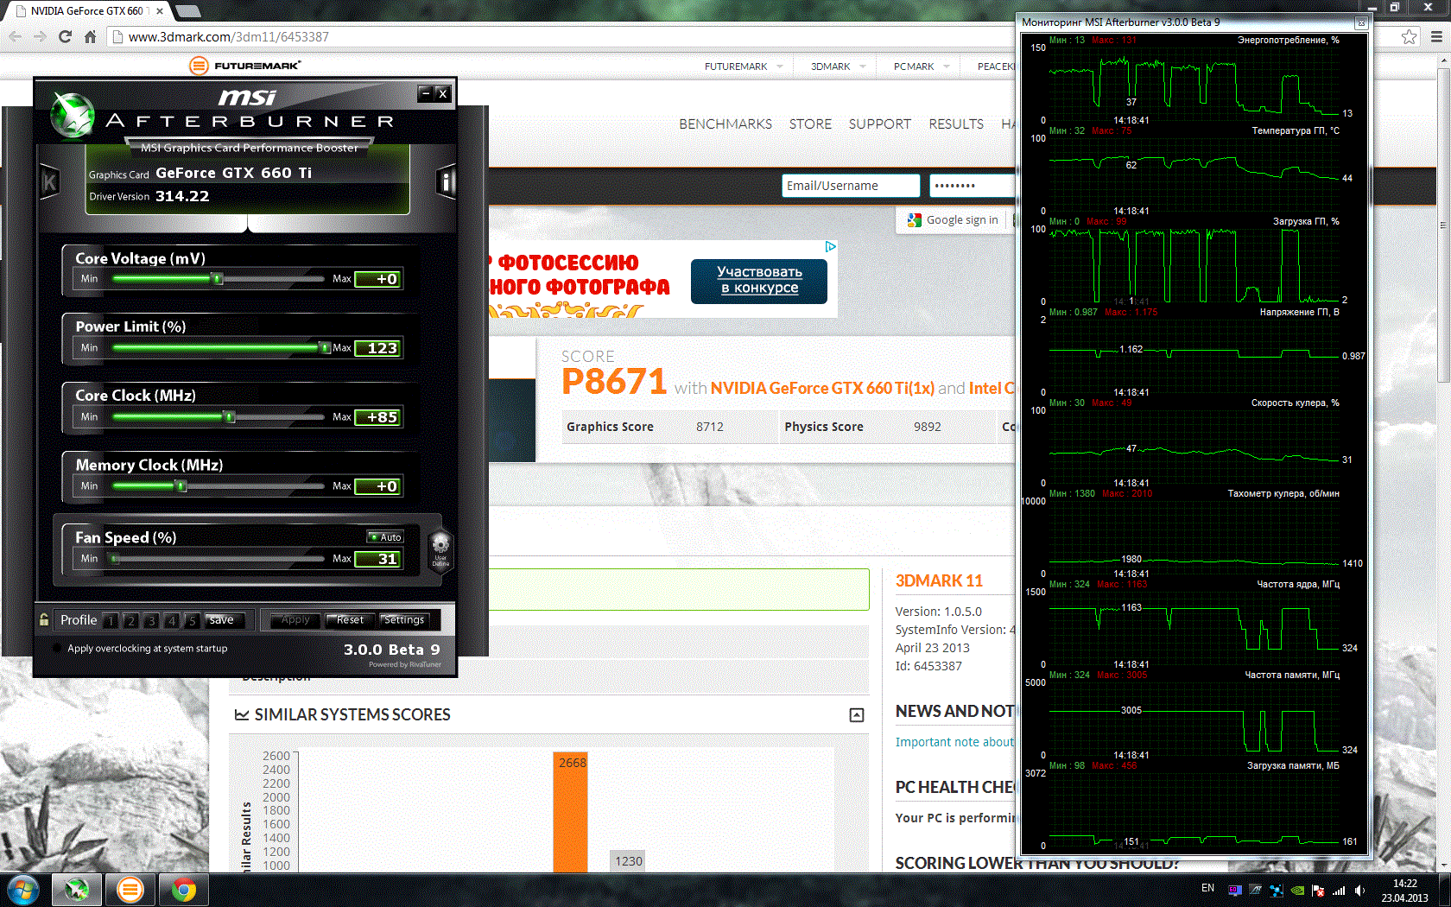Open the RESULTS menu item
This screenshot has width=1451, height=907.
[956, 124]
